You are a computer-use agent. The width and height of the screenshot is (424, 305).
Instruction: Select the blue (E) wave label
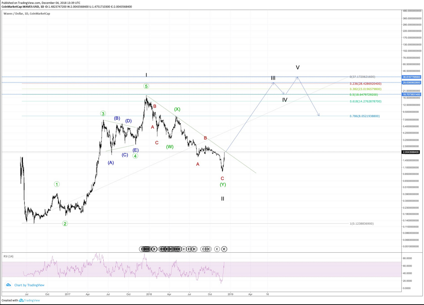(x=135, y=150)
